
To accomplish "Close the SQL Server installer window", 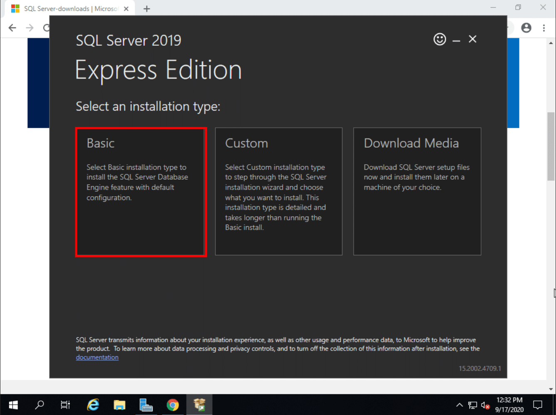I will 472,39.
